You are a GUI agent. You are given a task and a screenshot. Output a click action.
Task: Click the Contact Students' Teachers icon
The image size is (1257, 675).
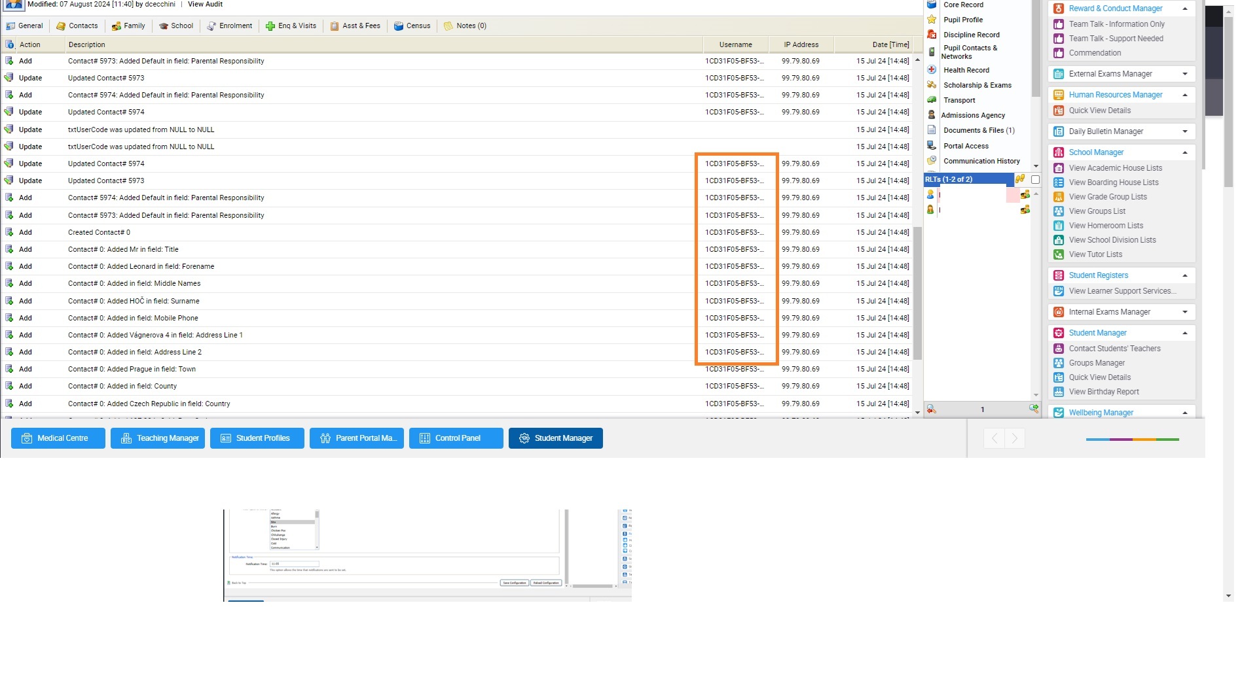tap(1059, 349)
